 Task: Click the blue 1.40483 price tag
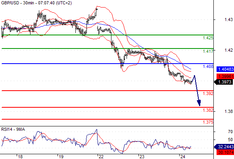click(x=225, y=69)
